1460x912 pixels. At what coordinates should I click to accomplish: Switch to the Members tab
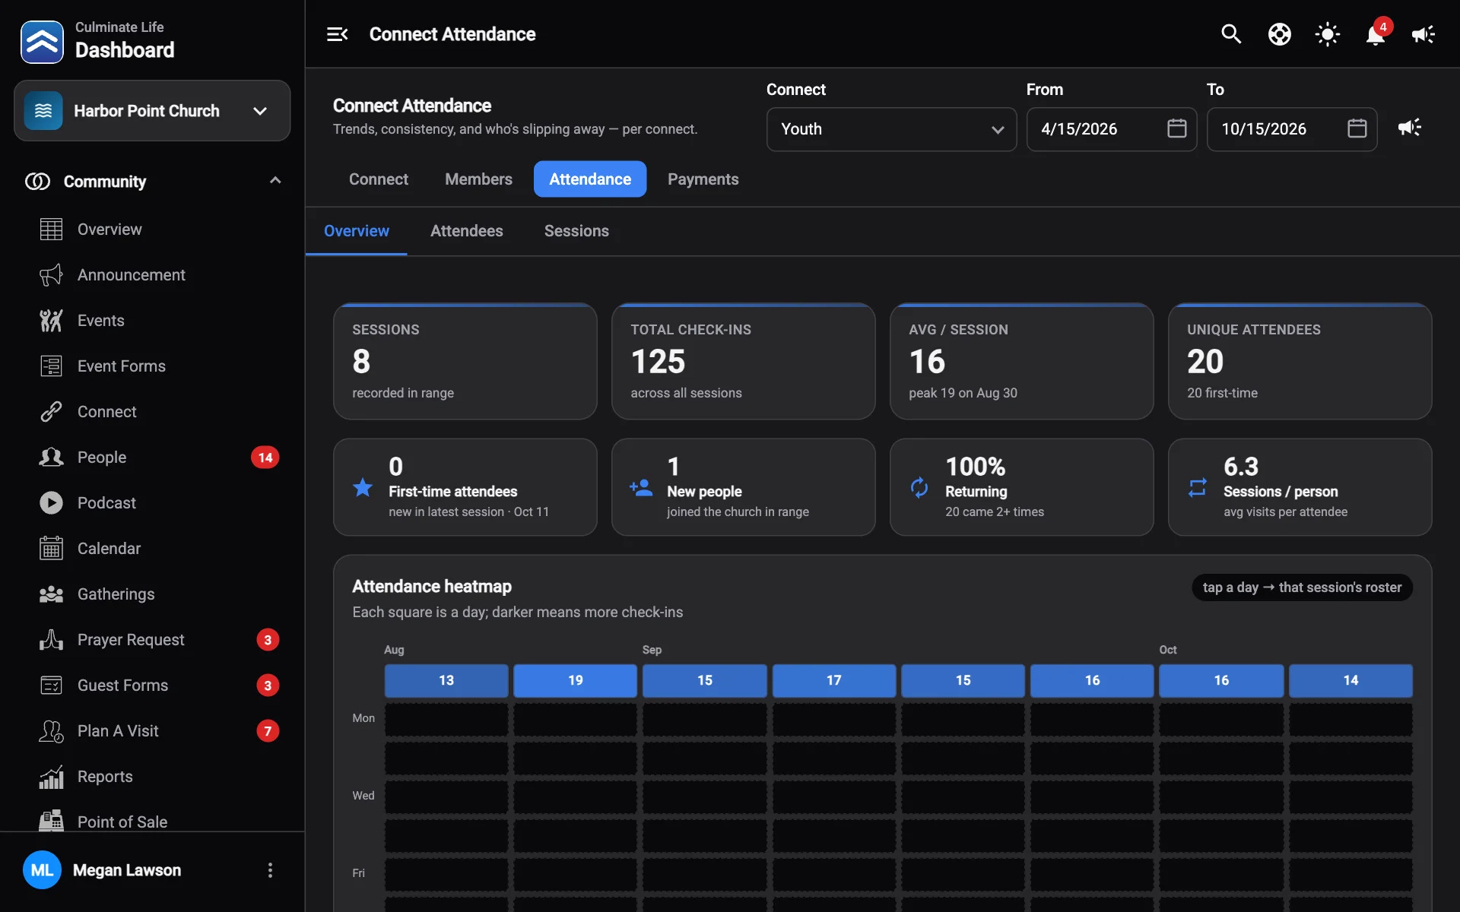(478, 179)
